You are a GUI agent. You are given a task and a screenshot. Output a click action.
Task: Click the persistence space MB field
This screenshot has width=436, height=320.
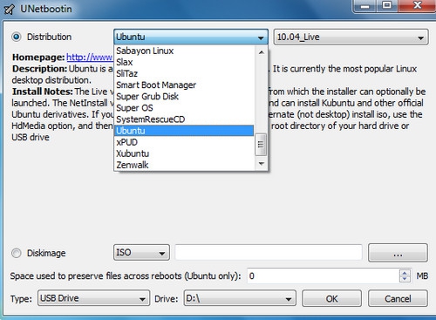(324, 276)
